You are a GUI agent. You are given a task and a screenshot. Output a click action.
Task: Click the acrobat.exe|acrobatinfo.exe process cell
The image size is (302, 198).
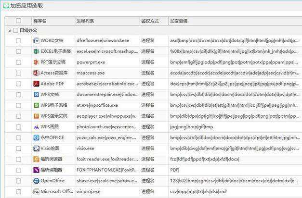click(107, 84)
